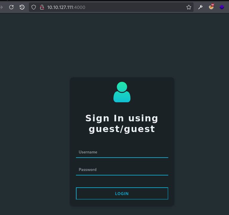View the insecure connection padlock info
Screen dimensions: 229x215
tap(42, 7)
